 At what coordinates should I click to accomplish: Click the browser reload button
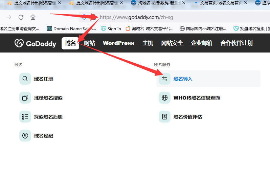point(21,17)
